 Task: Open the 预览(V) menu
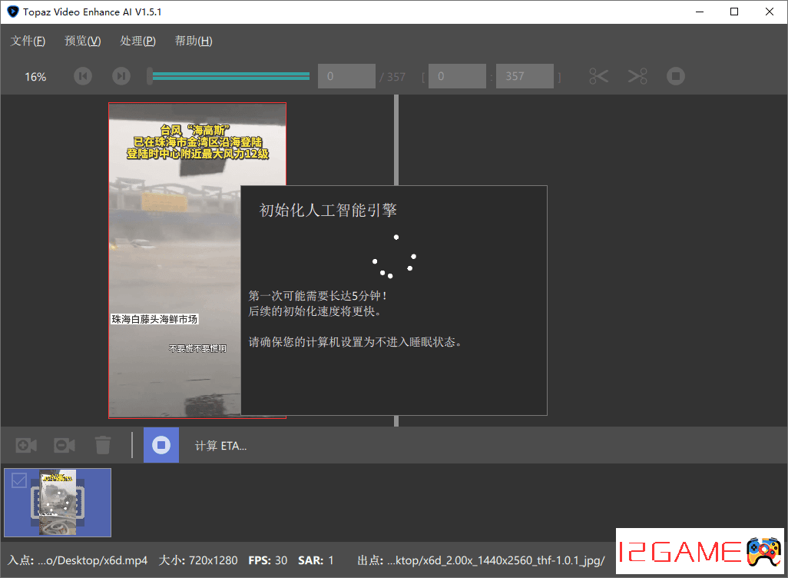(x=82, y=41)
